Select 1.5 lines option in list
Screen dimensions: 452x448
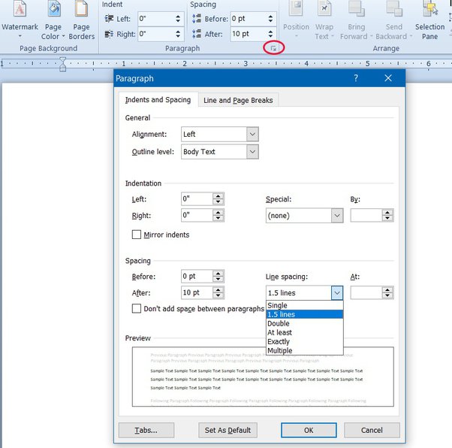(x=305, y=314)
